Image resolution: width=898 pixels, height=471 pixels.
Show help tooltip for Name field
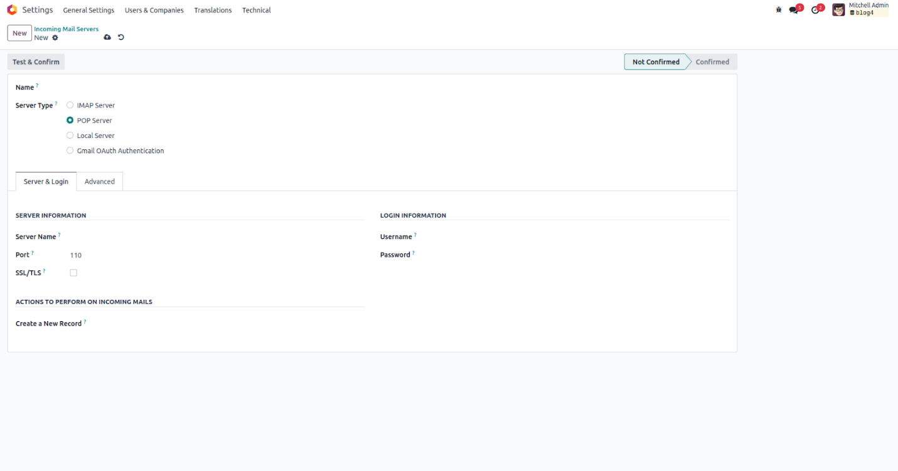pos(37,85)
